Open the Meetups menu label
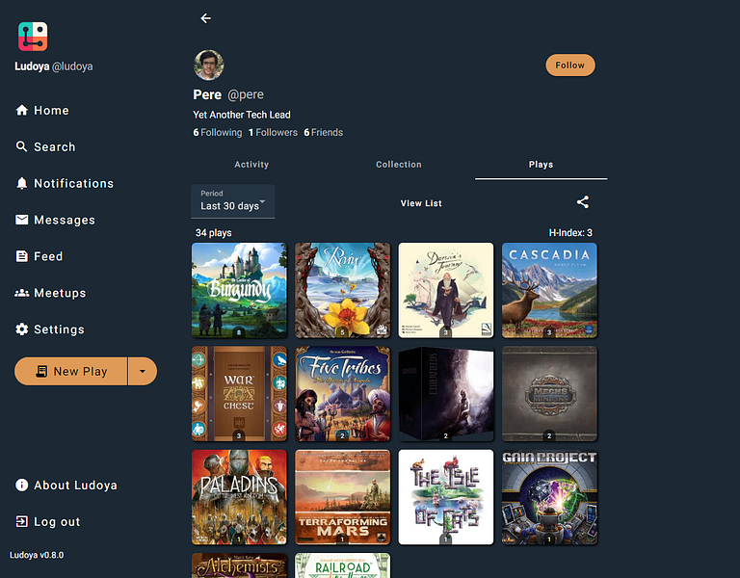740x578 pixels. point(60,293)
